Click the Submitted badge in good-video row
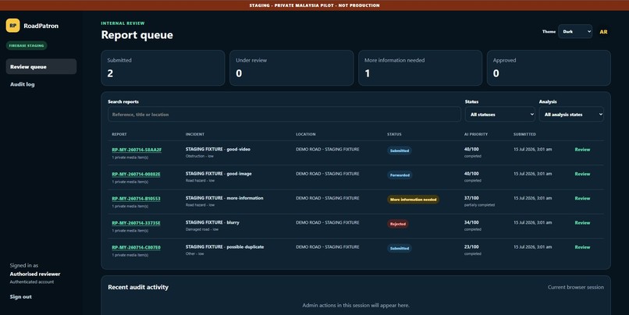Viewport: 629px width, 315px height. pyautogui.click(x=400, y=150)
